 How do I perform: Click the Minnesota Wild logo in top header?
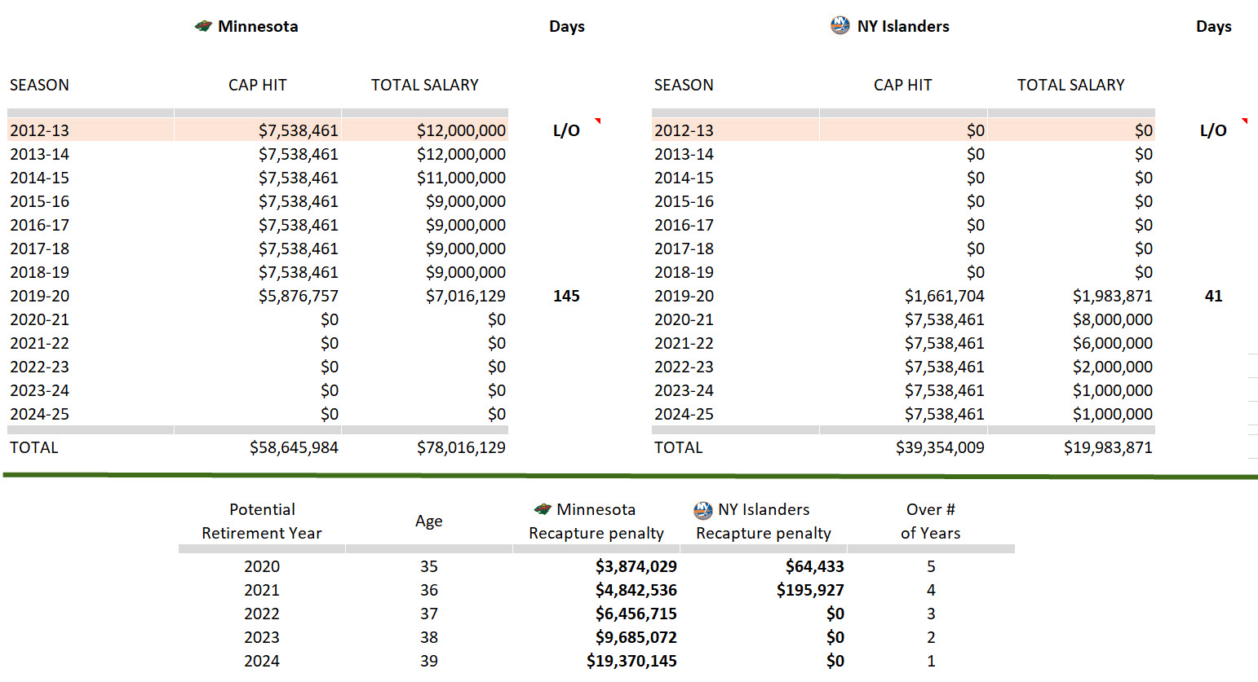point(203,26)
